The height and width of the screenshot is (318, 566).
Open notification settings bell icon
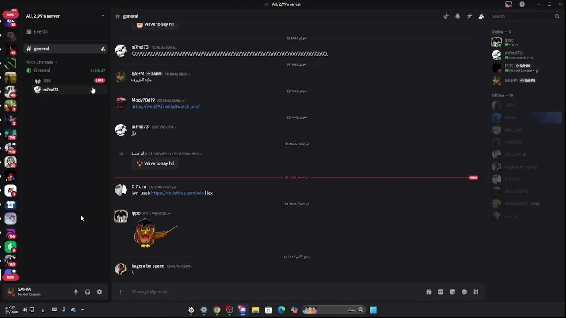[x=458, y=16]
